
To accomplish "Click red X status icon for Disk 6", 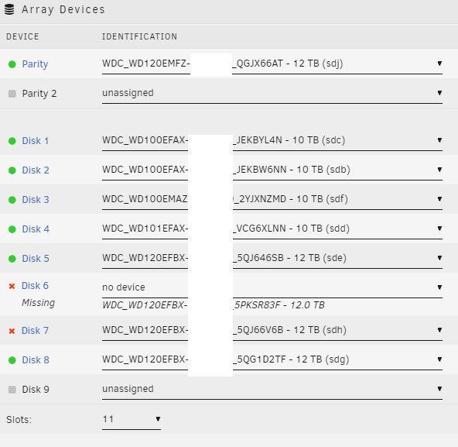I will point(12,286).
